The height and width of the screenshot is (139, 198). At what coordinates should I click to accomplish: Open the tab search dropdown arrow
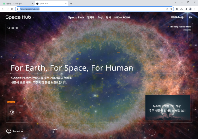pyautogui.click(x=175, y=2)
